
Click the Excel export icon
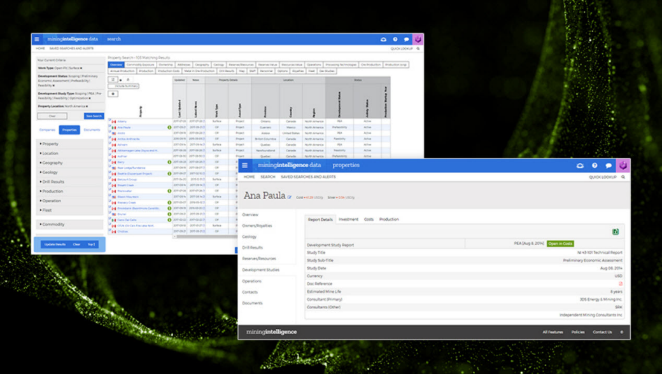(616, 232)
